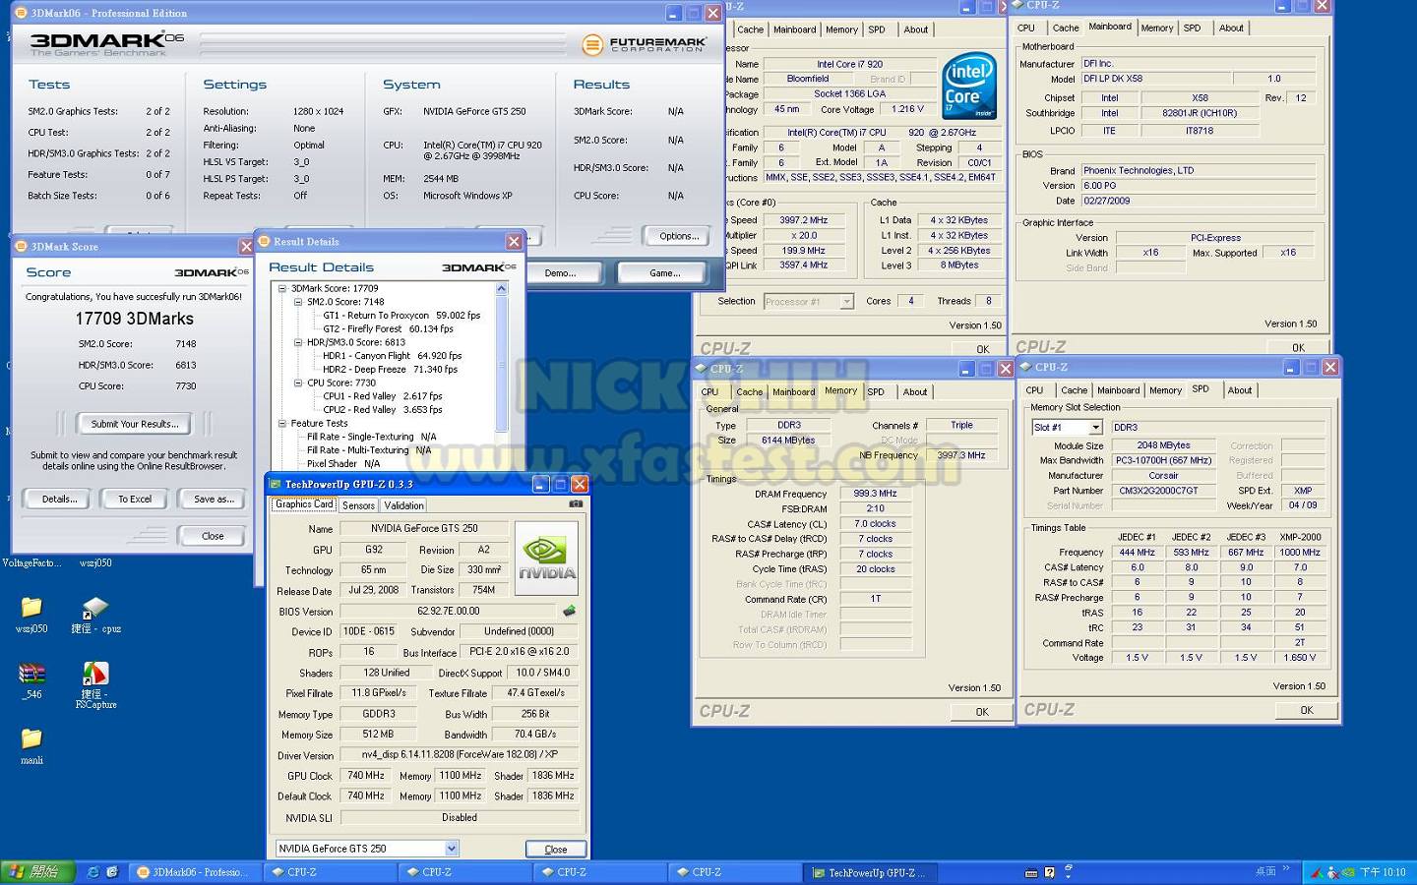Click the NVIDIA logo in GPU-Z
This screenshot has height=885, width=1417.
[547, 558]
